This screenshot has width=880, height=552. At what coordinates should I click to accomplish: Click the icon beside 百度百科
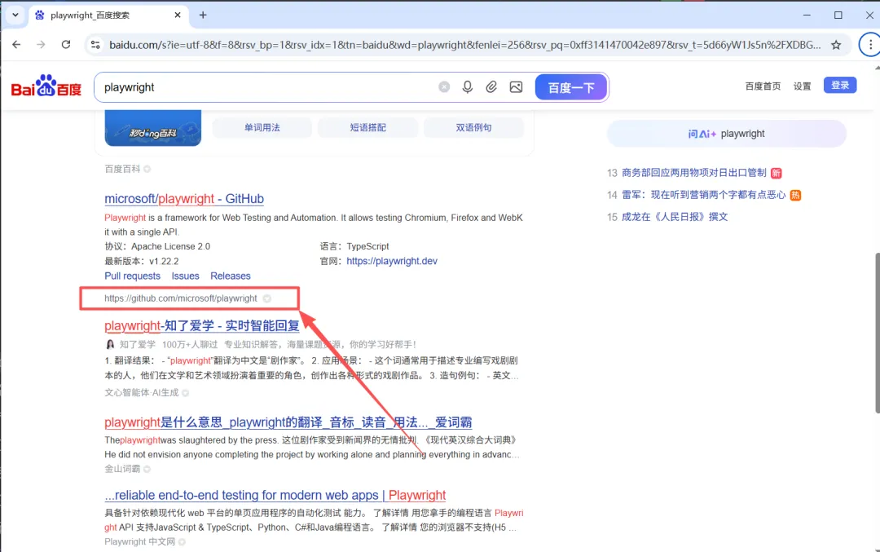coord(147,169)
